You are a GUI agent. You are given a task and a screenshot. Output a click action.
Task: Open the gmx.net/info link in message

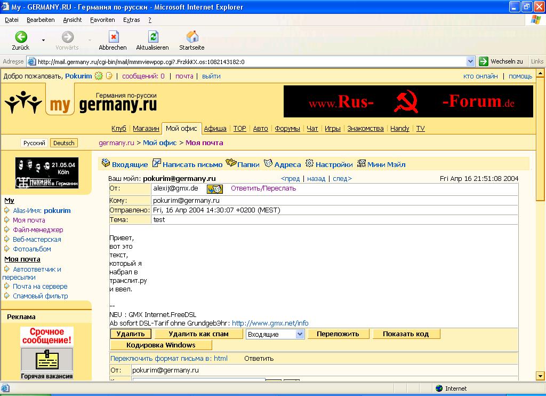[x=270, y=323]
